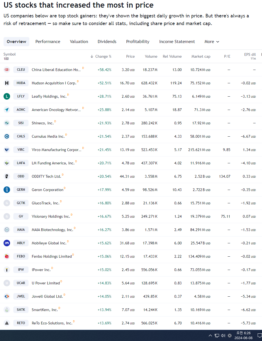Click the gray GV logo icon
262x341 pixels.
tap(7, 216)
